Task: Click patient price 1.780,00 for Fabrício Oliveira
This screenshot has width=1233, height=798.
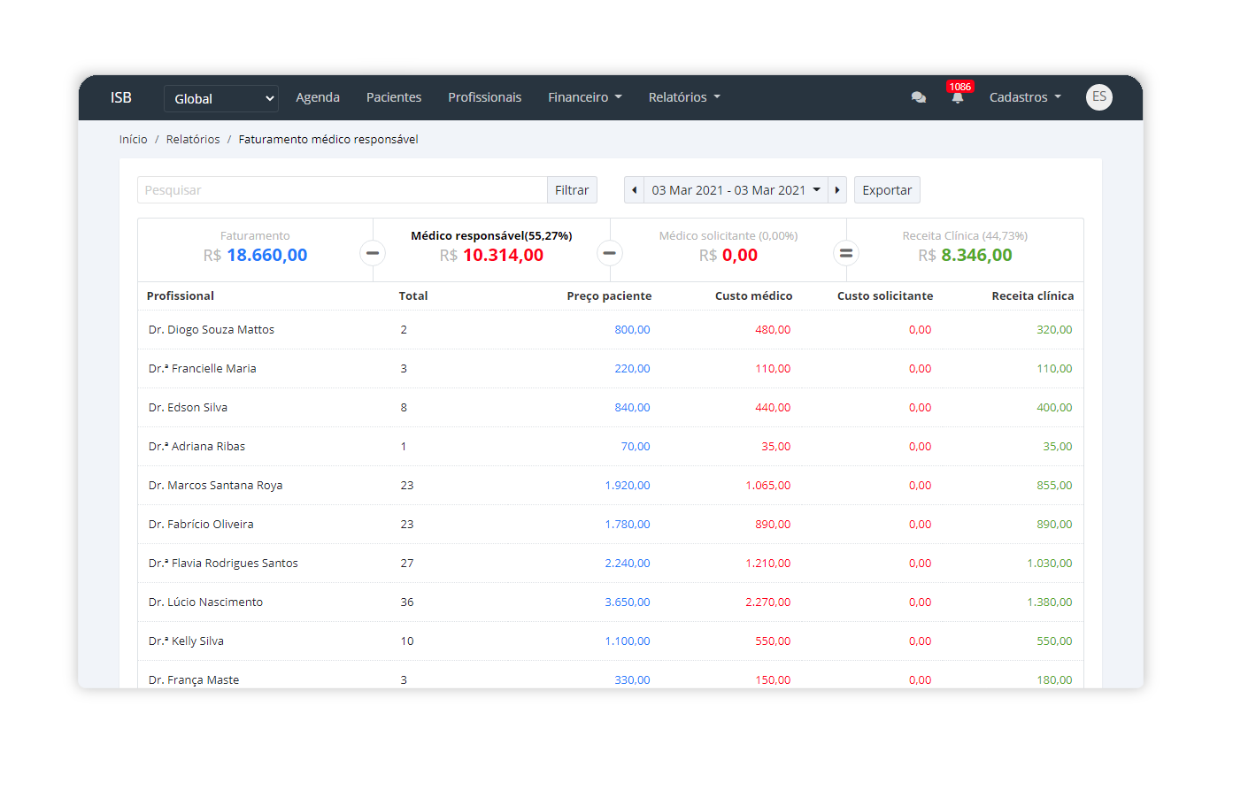Action: pos(628,524)
